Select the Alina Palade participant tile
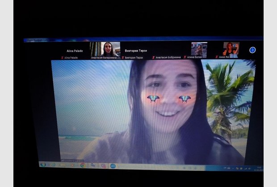This screenshot has height=187, width=277. (x=75, y=51)
